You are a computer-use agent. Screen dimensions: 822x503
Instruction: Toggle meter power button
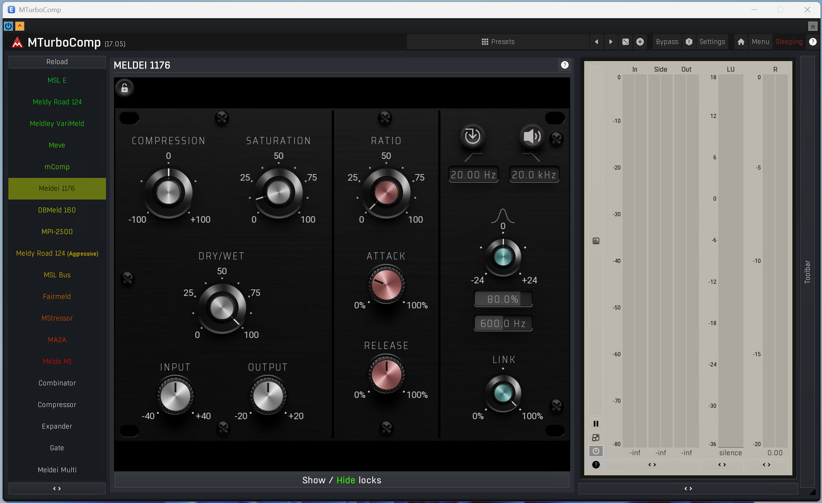coord(596,451)
